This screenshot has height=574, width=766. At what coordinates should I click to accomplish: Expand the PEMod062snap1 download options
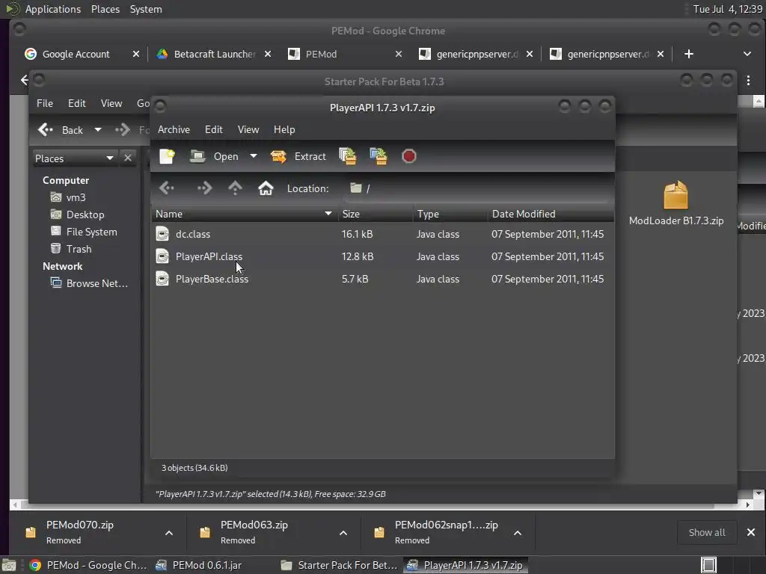click(518, 533)
